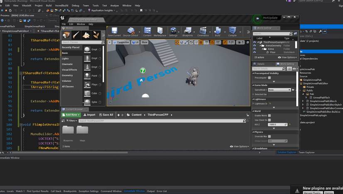Select Recently Placed category
Image resolution: width=343 pixels, height=194 pixels.
coord(71,47)
